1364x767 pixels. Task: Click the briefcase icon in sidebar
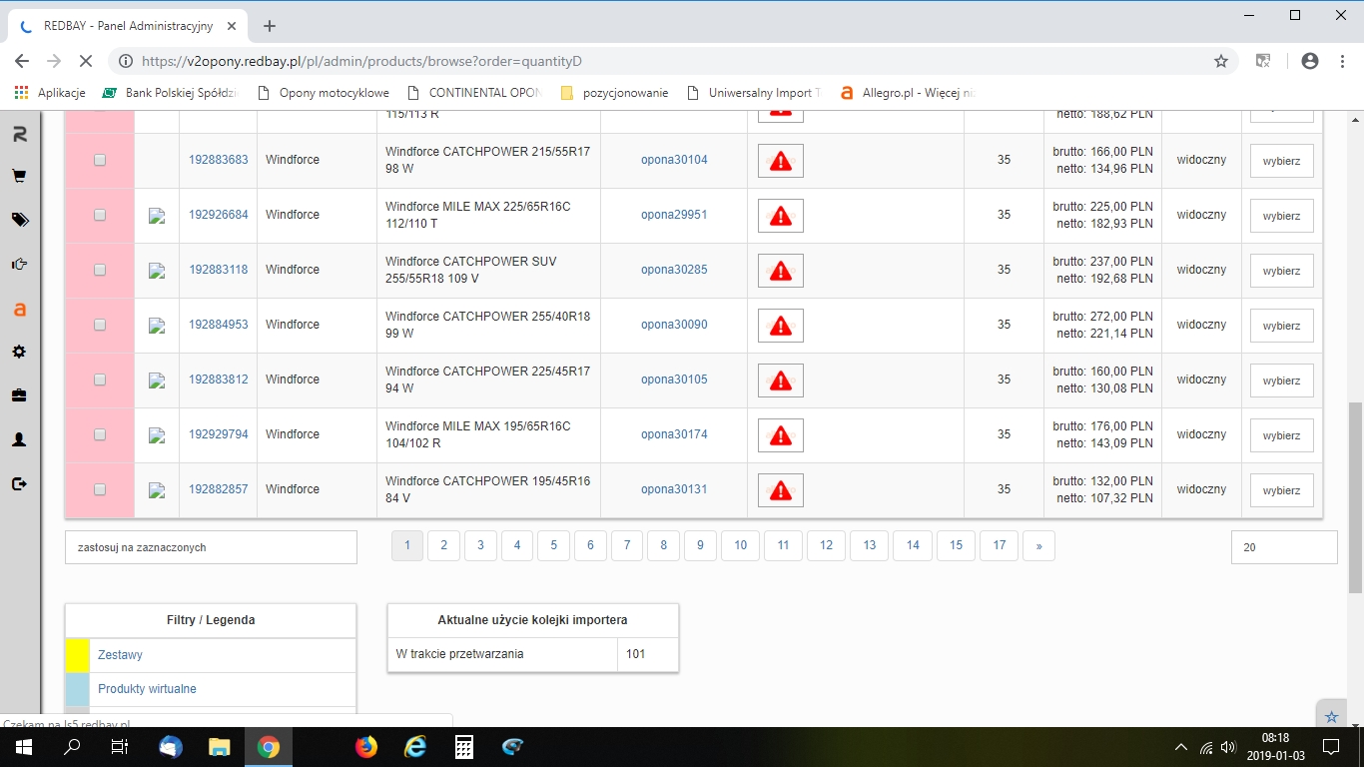tap(19, 395)
